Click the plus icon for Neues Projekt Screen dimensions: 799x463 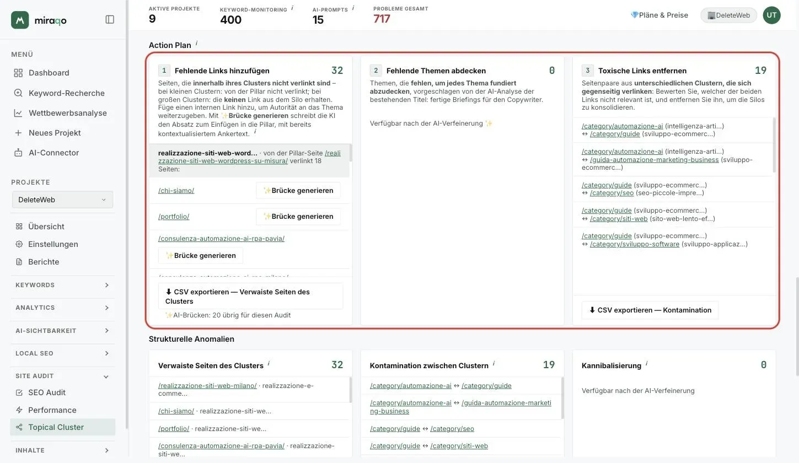(x=18, y=133)
